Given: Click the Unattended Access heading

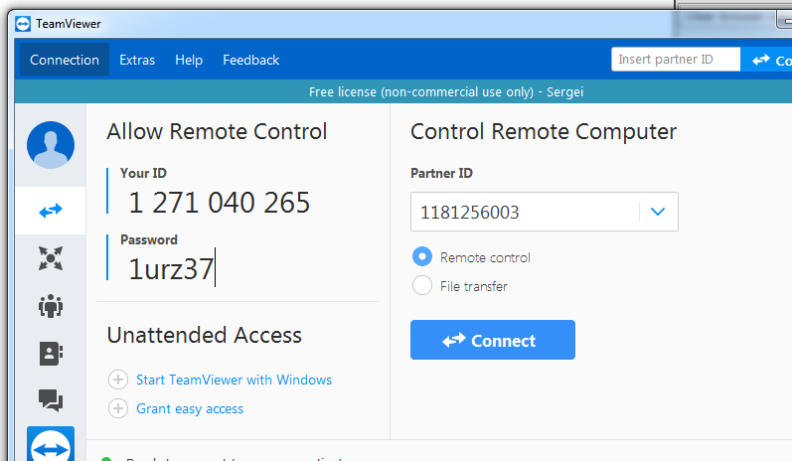Looking at the screenshot, I should click(204, 335).
